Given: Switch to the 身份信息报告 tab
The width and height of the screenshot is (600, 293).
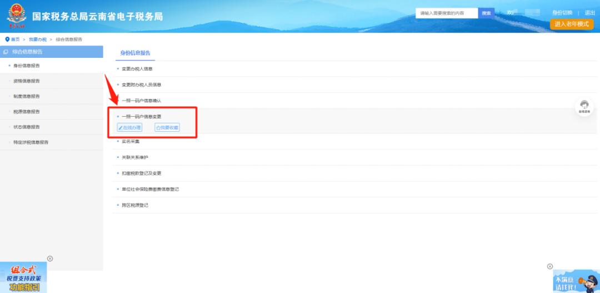Looking at the screenshot, I should pos(136,53).
